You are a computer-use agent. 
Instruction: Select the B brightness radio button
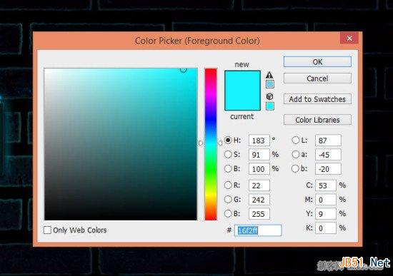[x=228, y=168]
